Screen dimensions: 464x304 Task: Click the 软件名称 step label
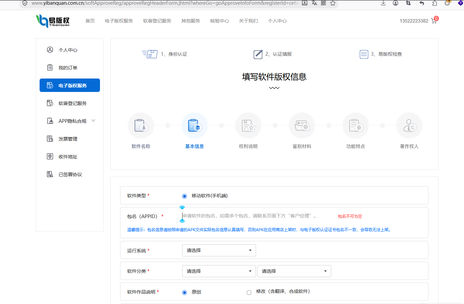click(x=141, y=146)
